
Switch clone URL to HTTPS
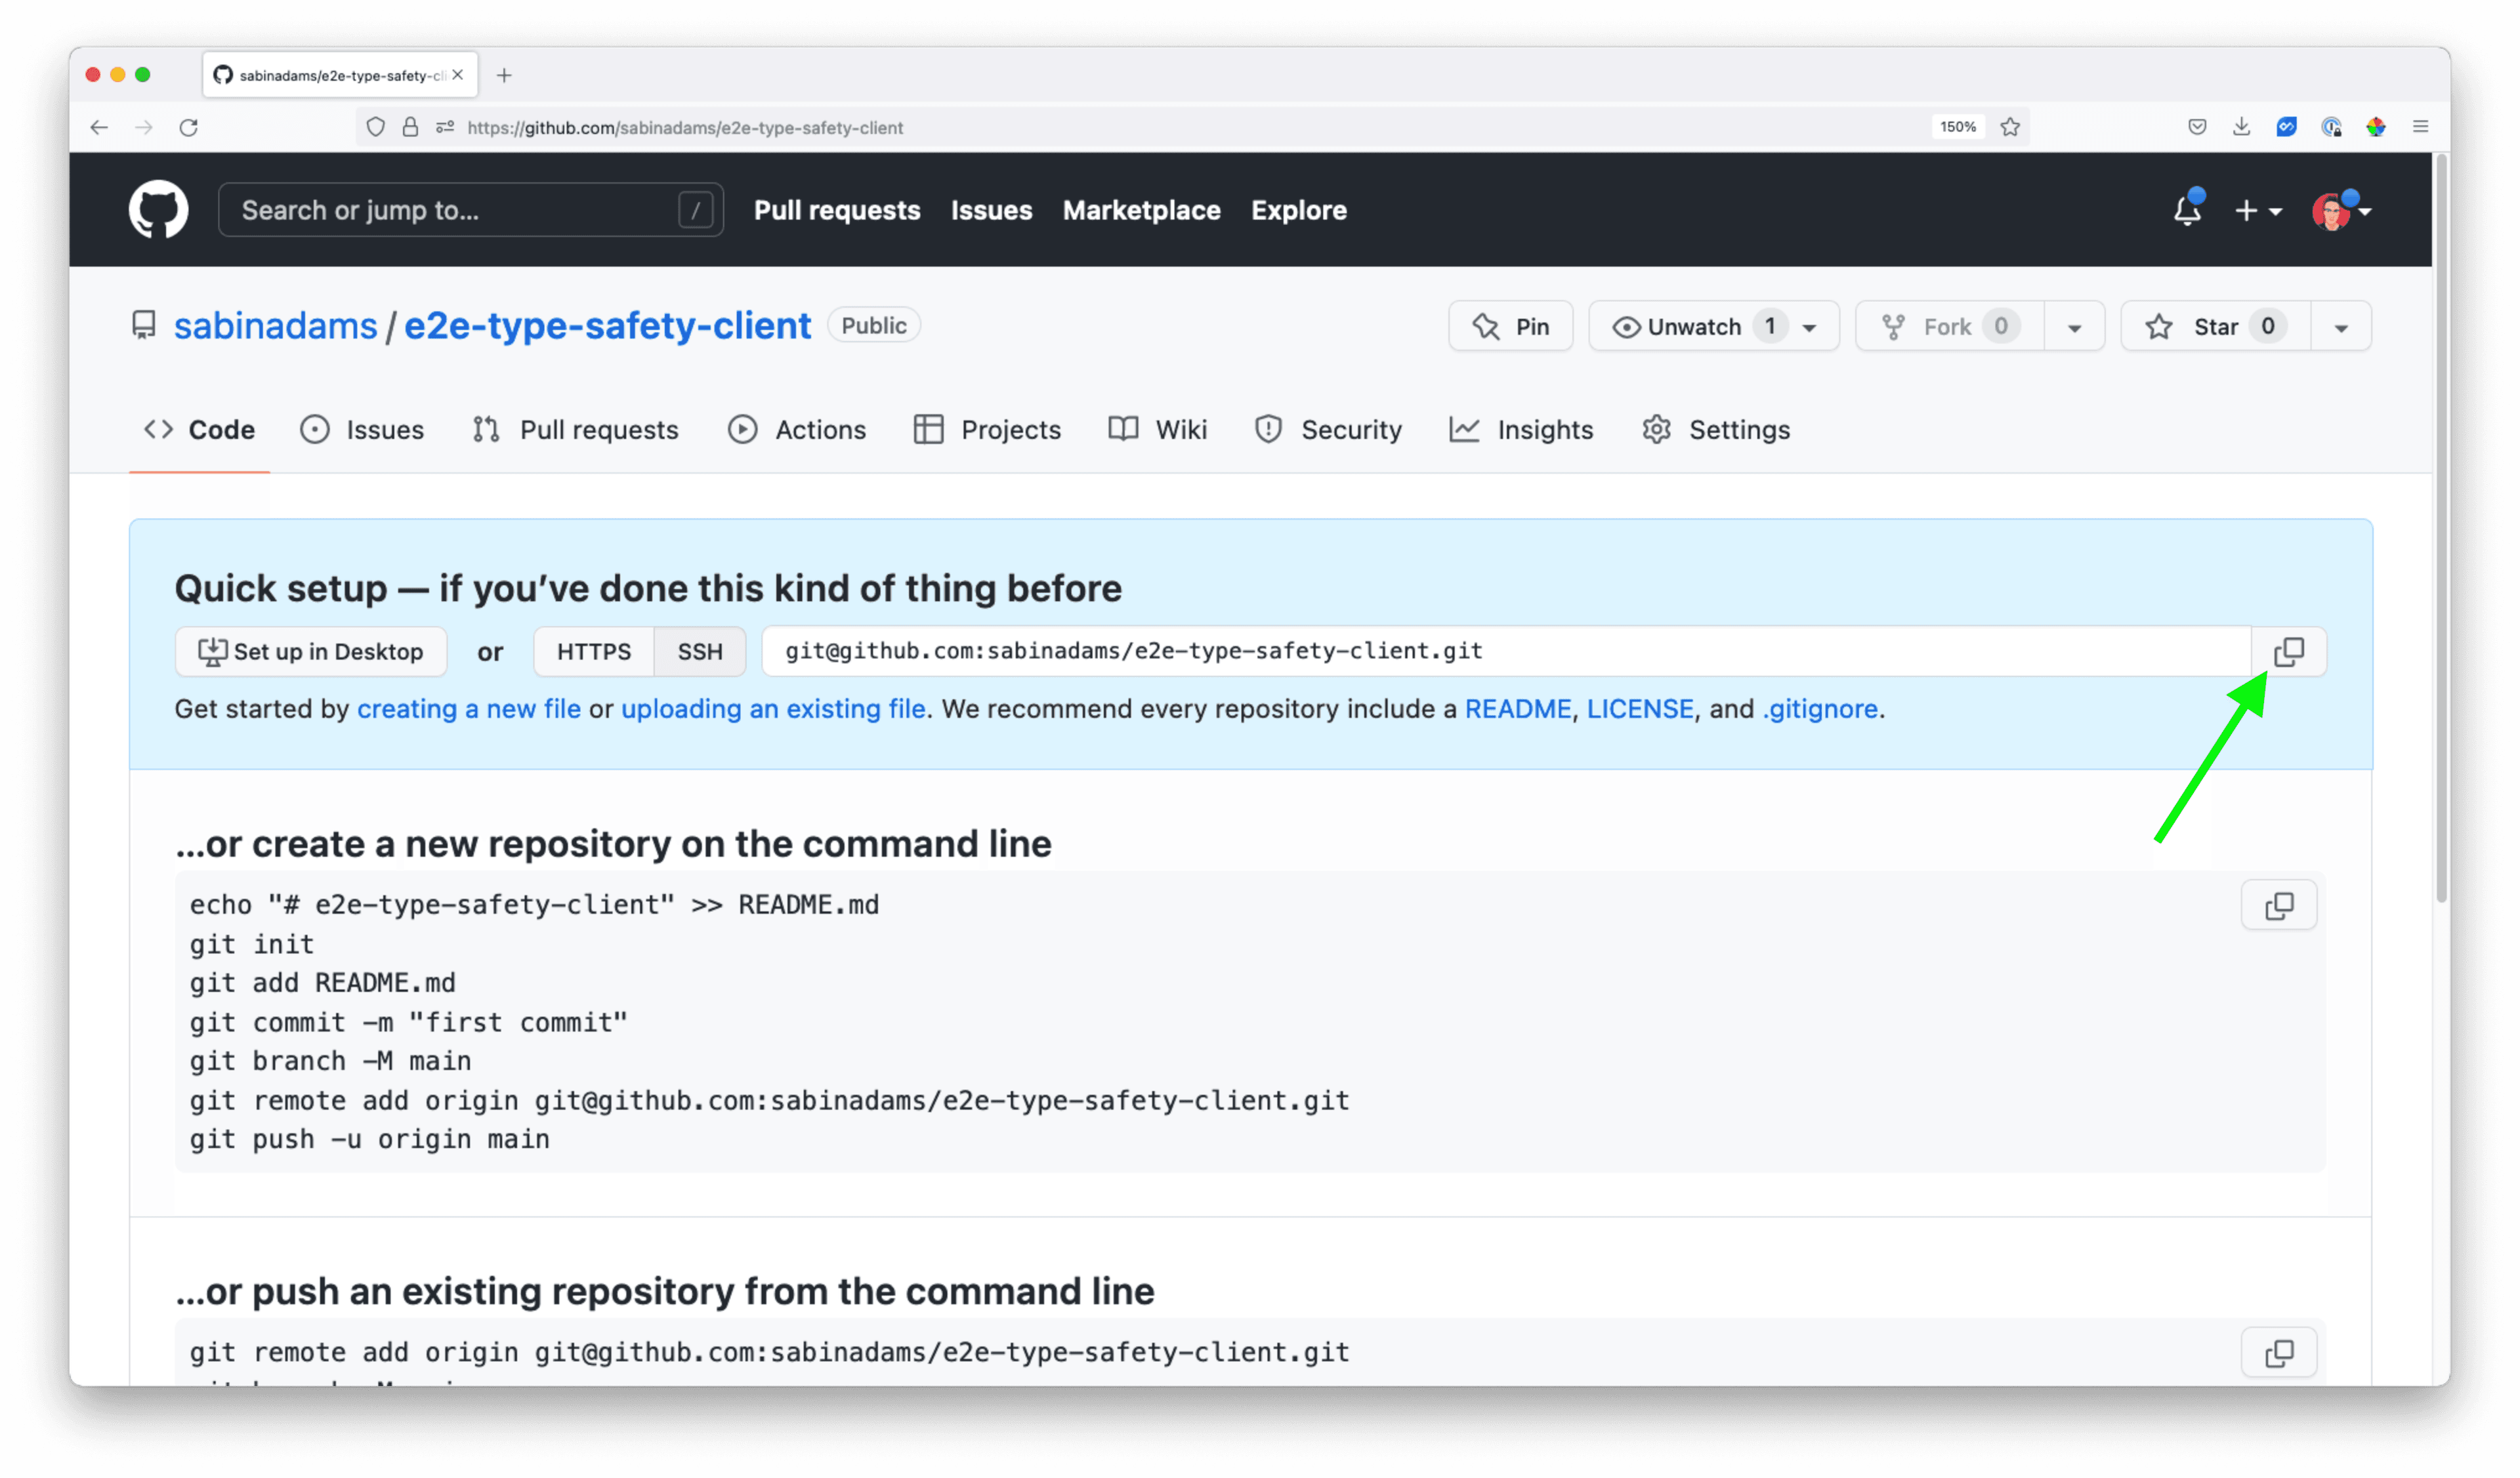tap(593, 651)
